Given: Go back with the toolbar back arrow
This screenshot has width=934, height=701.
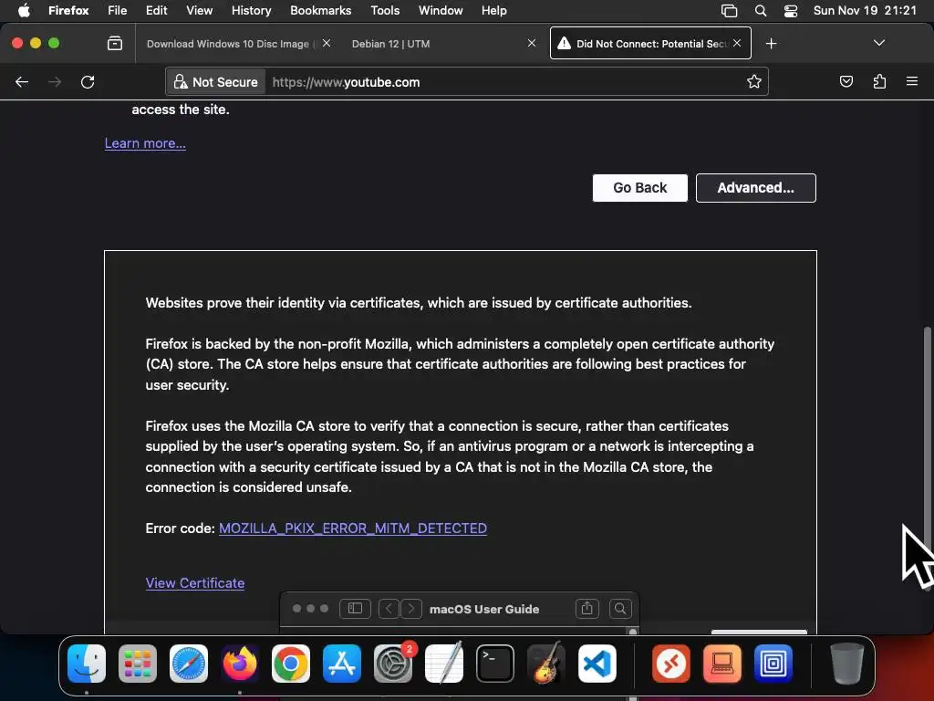Looking at the screenshot, I should coord(22,82).
